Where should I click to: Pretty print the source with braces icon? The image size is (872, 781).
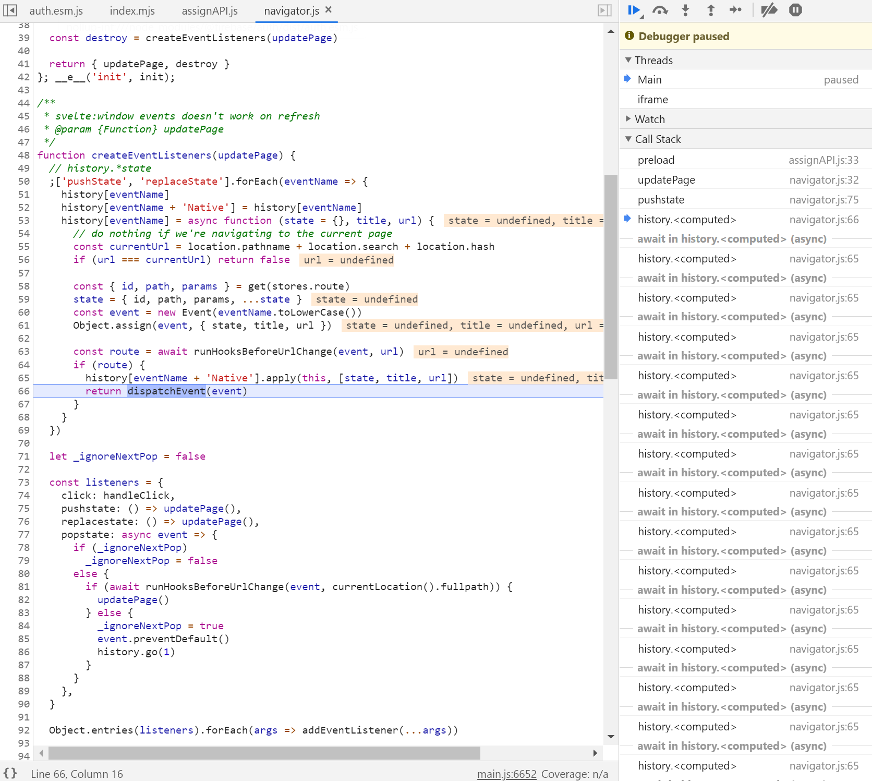coord(10,773)
